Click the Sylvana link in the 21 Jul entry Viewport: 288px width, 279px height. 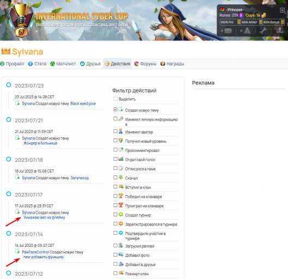click(x=28, y=138)
